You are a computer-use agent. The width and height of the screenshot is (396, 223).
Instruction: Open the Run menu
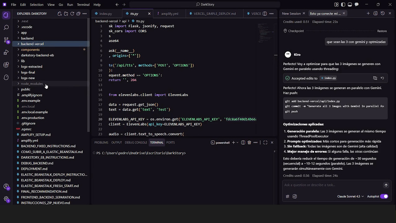(x=70, y=4)
